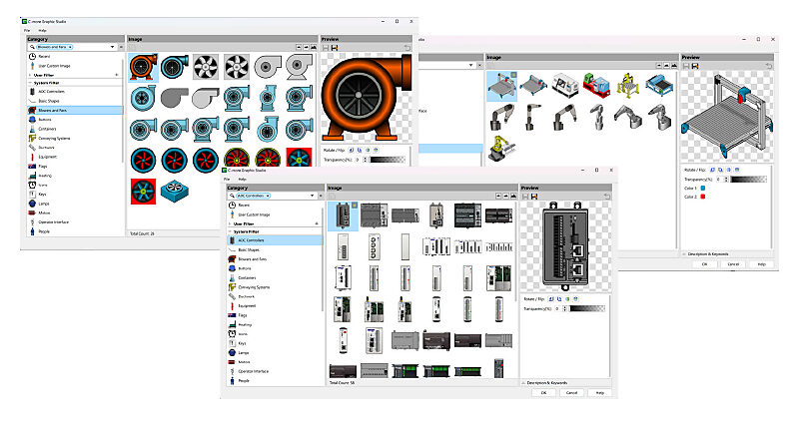
Task: Select User Custom Image in ADC Controllers window
Action: tap(275, 214)
